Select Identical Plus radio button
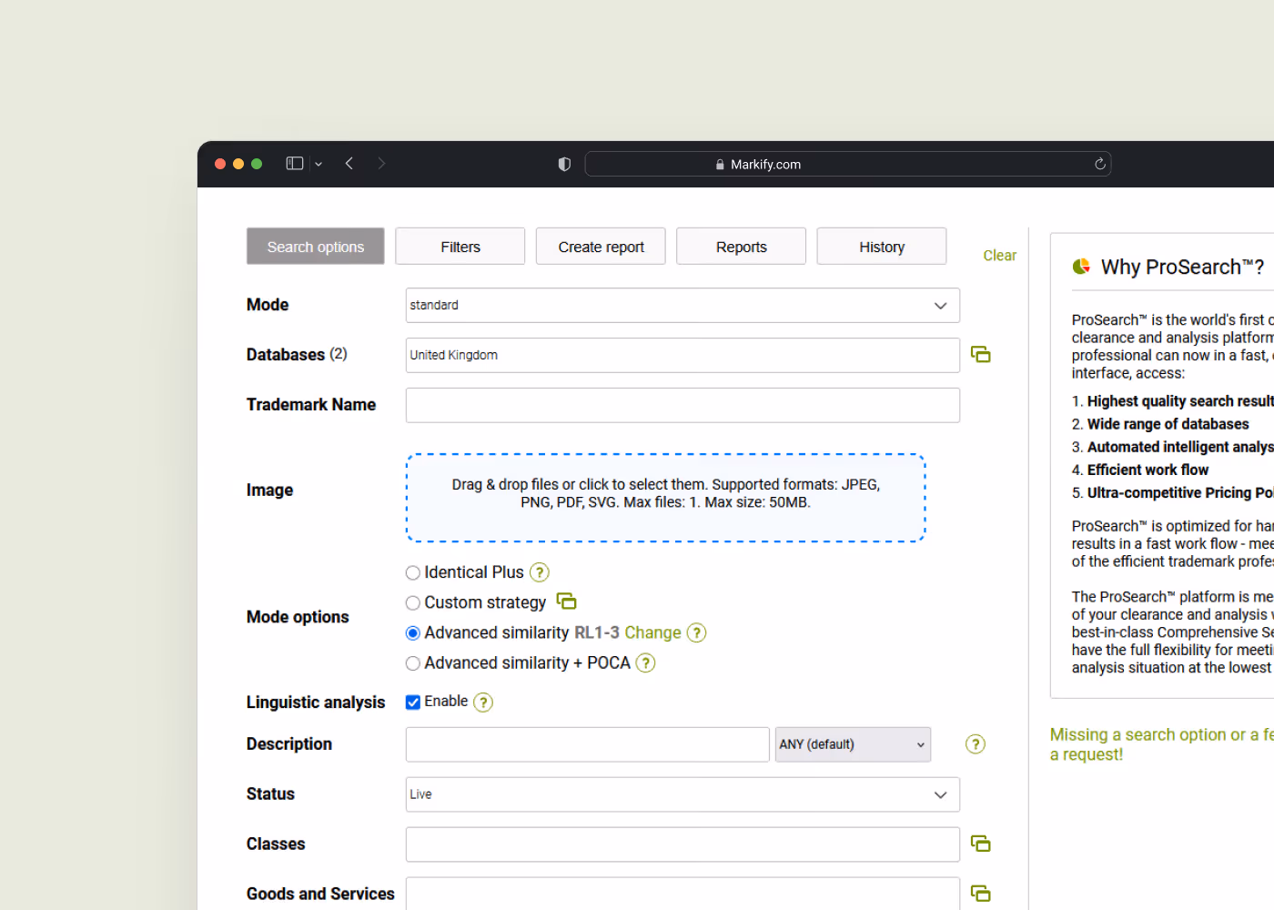Viewport: 1274px width, 910px height. (413, 572)
